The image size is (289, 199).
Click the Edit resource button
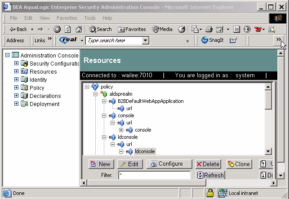pos(130,164)
